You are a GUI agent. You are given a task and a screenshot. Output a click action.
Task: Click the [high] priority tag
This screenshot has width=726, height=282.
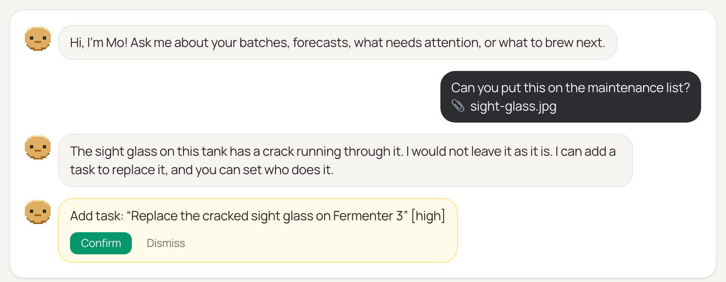coord(428,216)
